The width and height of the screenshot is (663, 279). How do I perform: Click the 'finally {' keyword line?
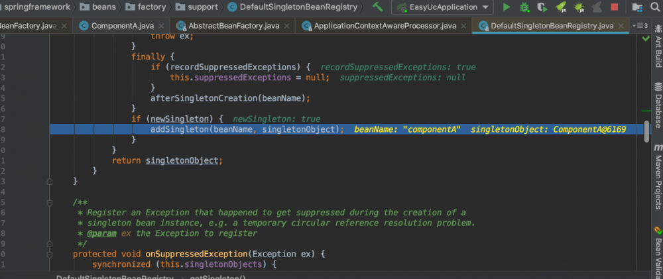[153, 56]
